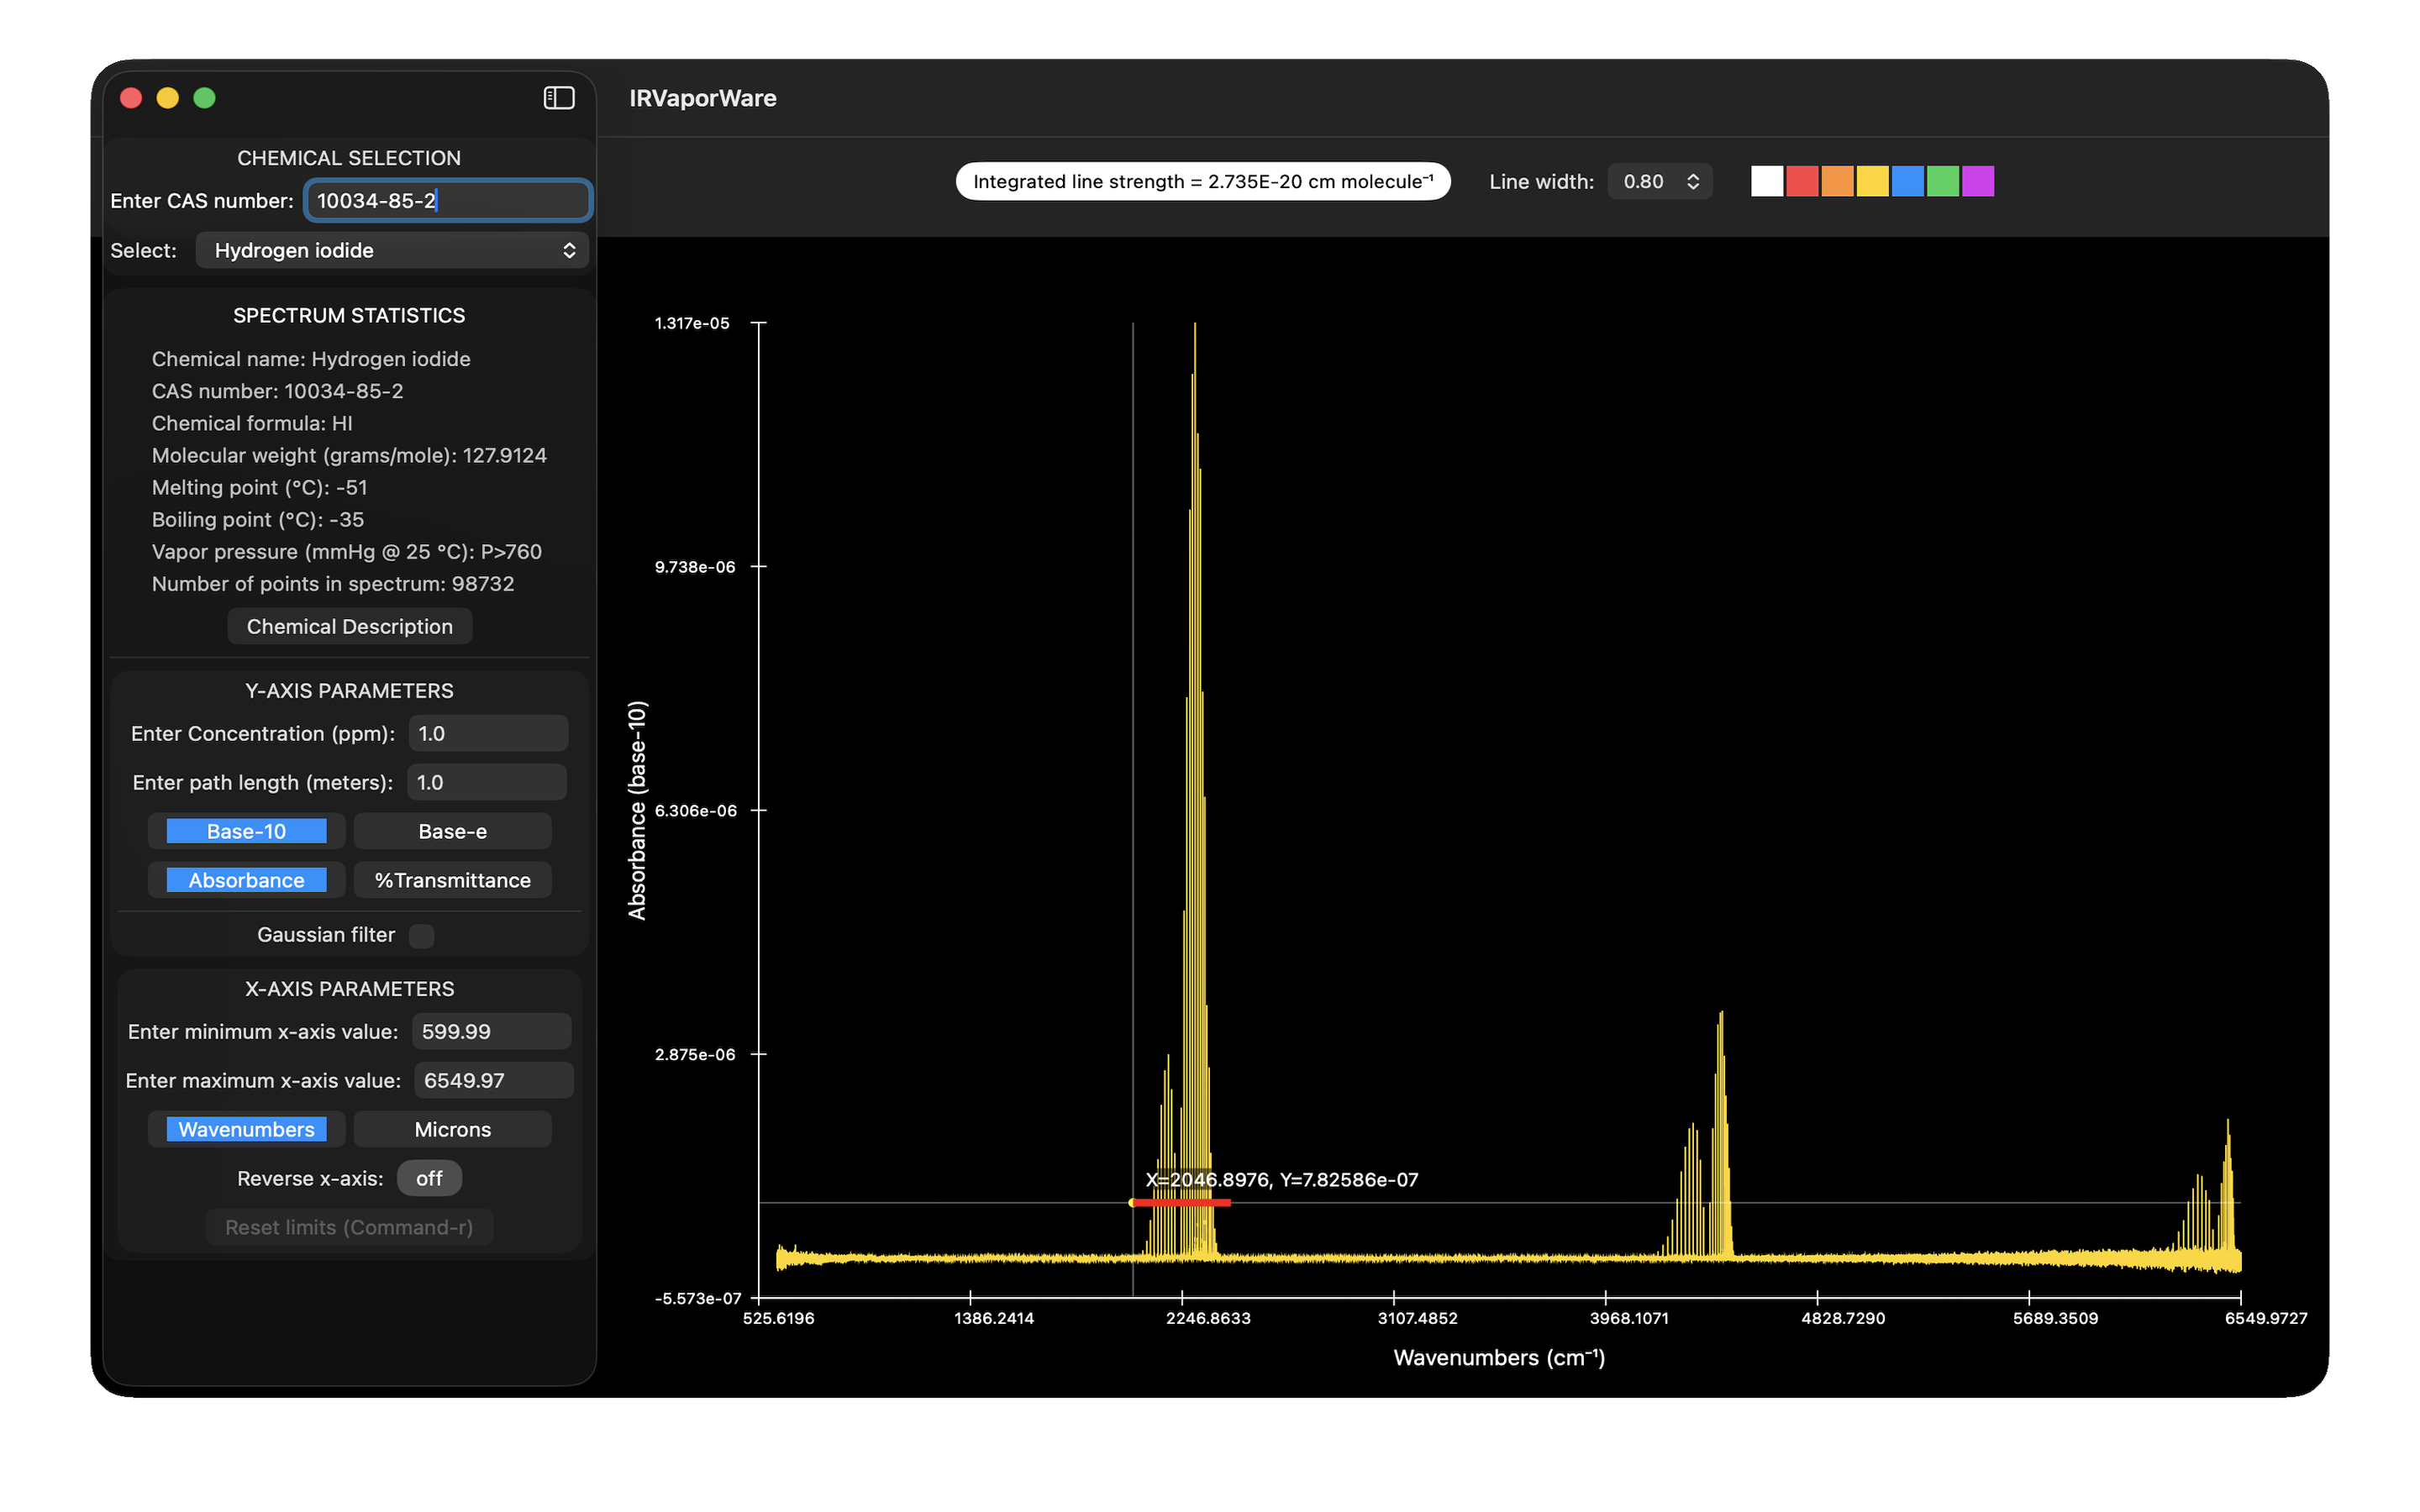
Task: Switch x-axis units to Microns
Action: coord(452,1129)
